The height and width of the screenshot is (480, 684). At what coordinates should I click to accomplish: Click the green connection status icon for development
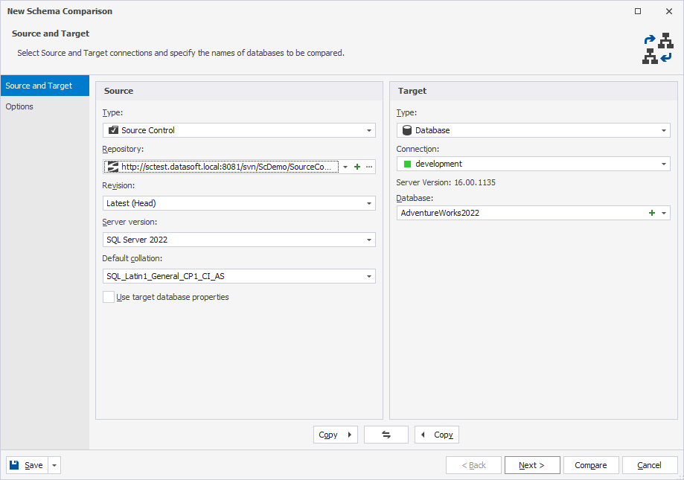click(x=406, y=163)
